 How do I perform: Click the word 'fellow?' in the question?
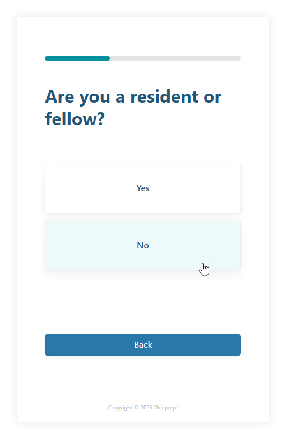(75, 119)
